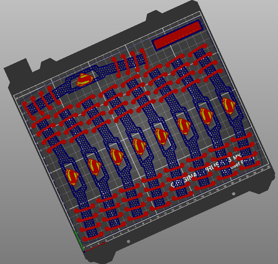Select the Superman emblem on the horizontal strap
The width and height of the screenshot is (278, 264).
tap(84, 79)
